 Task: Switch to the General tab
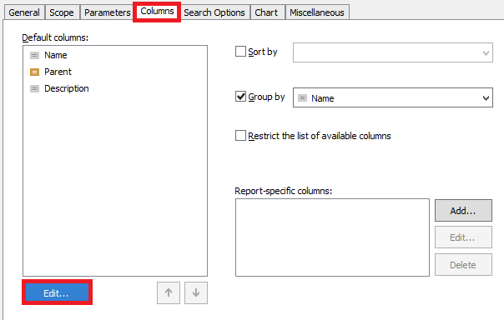[24, 12]
